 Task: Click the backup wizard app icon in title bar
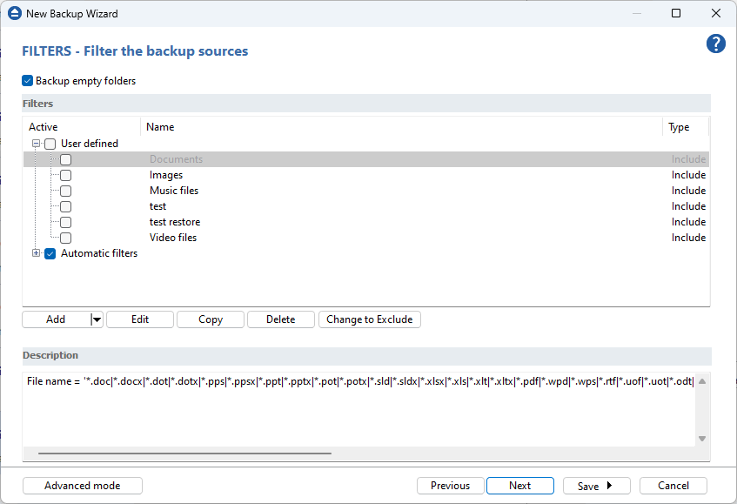pos(14,14)
